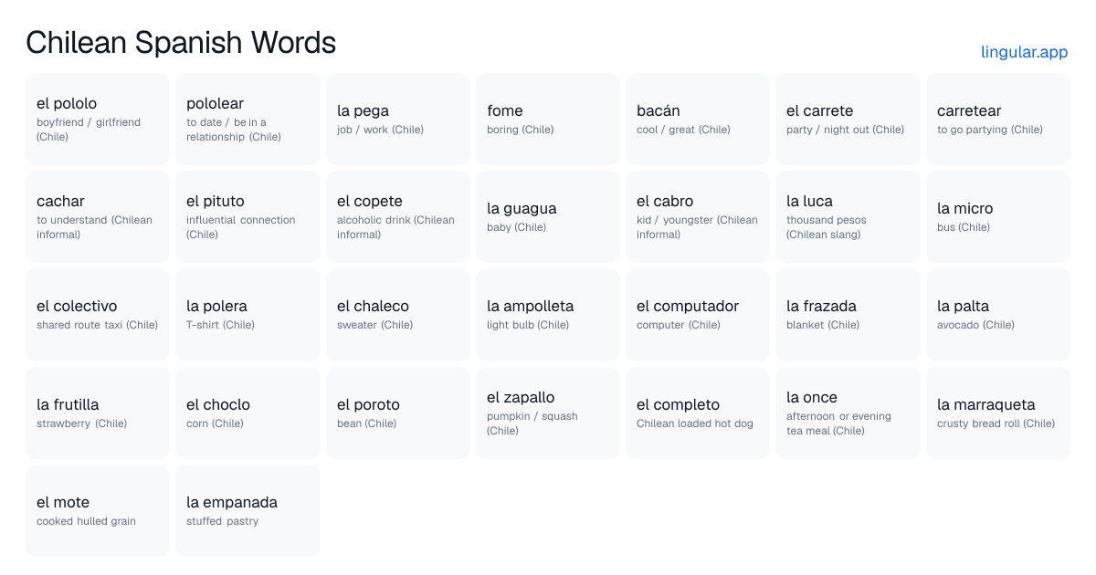Click the 'la frazada' blanket card

[x=848, y=315]
